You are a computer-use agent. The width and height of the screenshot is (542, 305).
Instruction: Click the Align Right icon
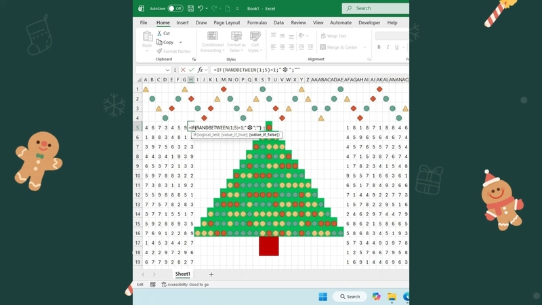(291, 47)
